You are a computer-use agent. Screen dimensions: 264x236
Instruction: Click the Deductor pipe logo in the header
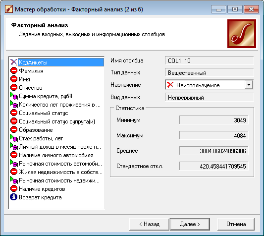click(x=242, y=34)
